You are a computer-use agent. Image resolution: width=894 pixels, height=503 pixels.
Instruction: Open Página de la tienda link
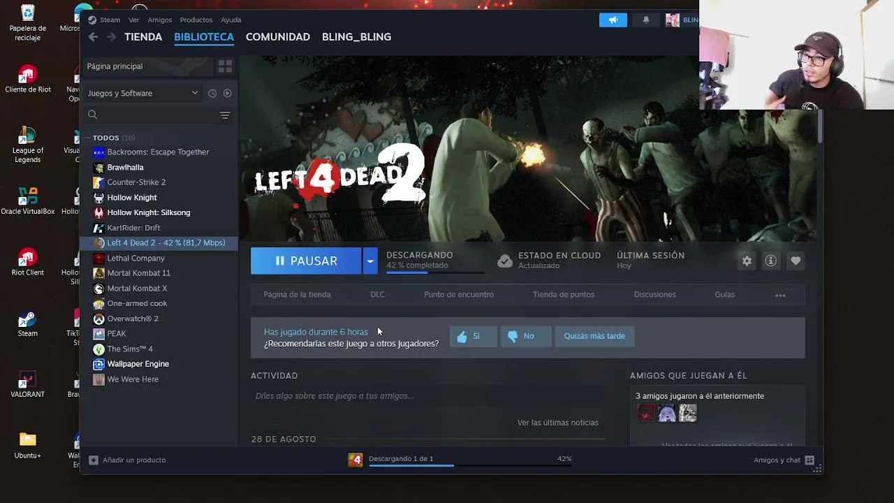[297, 295]
